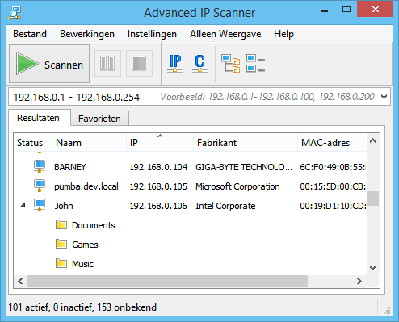Screen dimensions: 399x322
Task: Click the app icon in title bar
Action: tap(15, 12)
